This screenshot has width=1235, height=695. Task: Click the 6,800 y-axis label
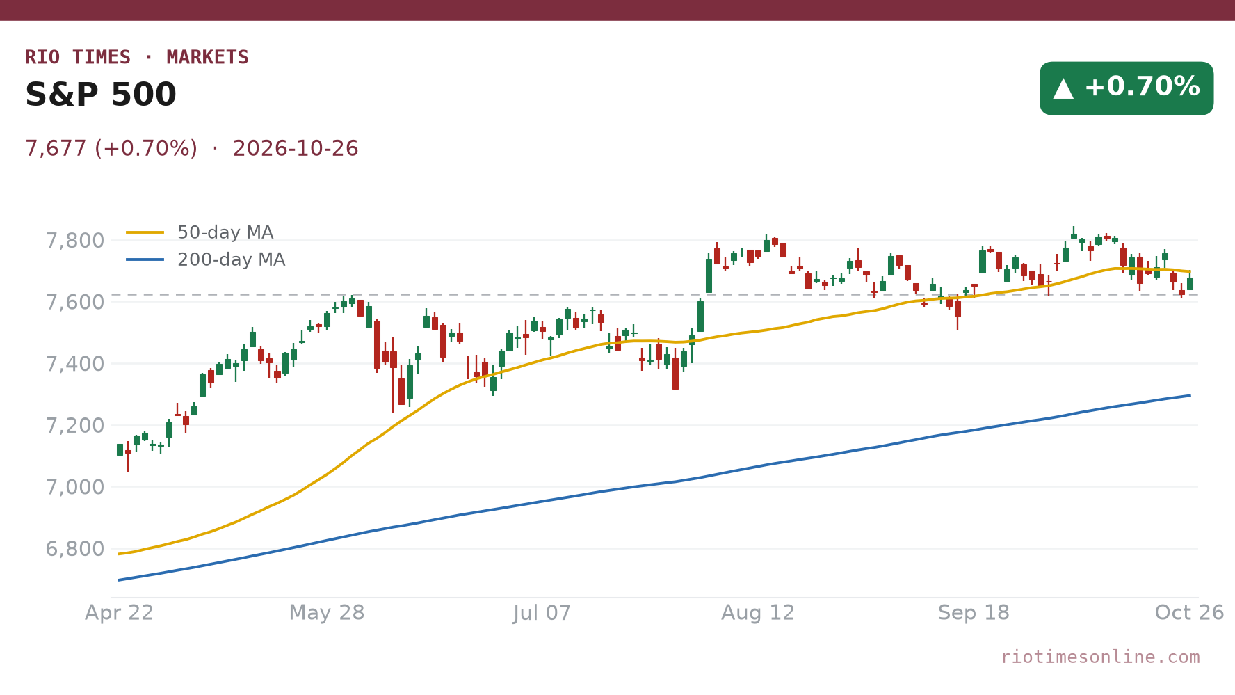[x=74, y=549]
